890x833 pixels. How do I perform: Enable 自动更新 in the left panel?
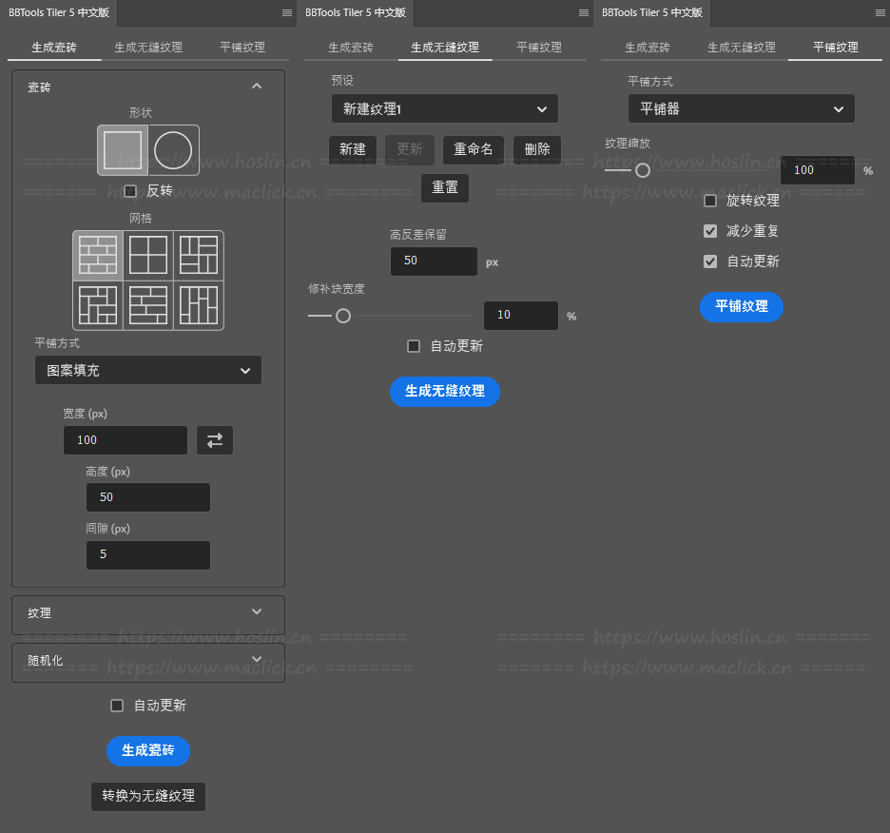coord(117,706)
